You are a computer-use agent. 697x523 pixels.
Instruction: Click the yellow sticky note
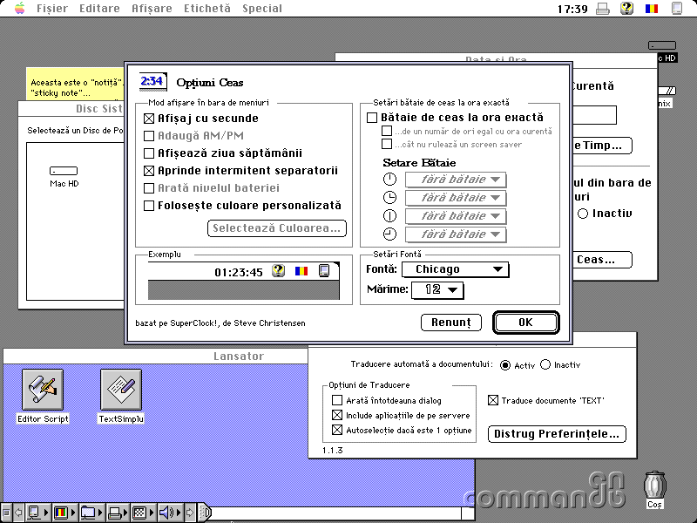pyautogui.click(x=75, y=85)
